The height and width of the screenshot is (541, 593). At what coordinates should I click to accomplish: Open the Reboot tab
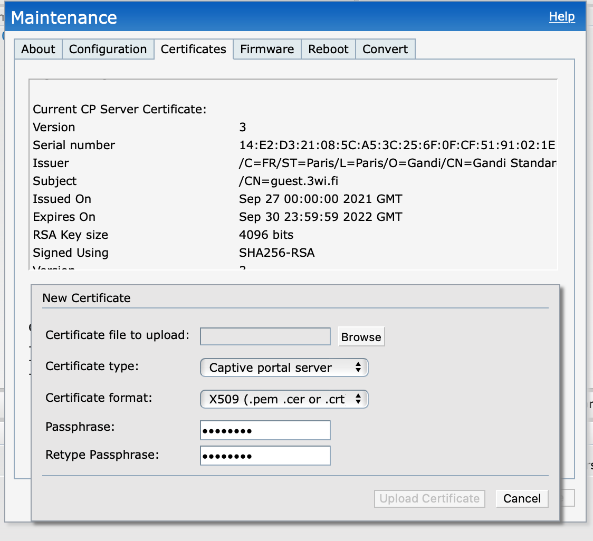pyautogui.click(x=328, y=49)
